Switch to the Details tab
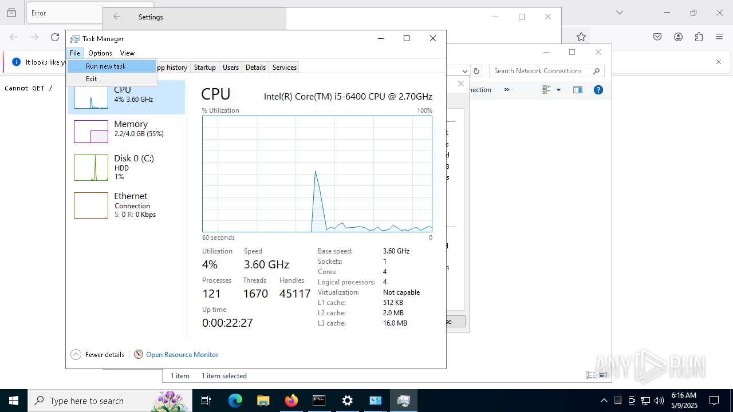 tap(255, 68)
